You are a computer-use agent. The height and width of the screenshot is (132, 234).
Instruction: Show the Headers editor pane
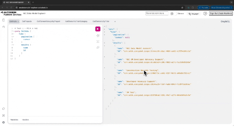25,120
